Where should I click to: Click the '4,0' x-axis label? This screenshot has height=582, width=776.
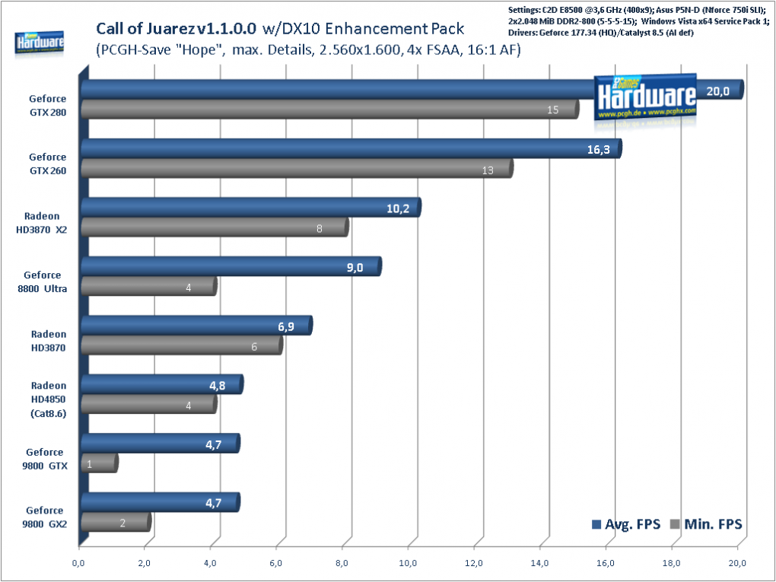210,563
